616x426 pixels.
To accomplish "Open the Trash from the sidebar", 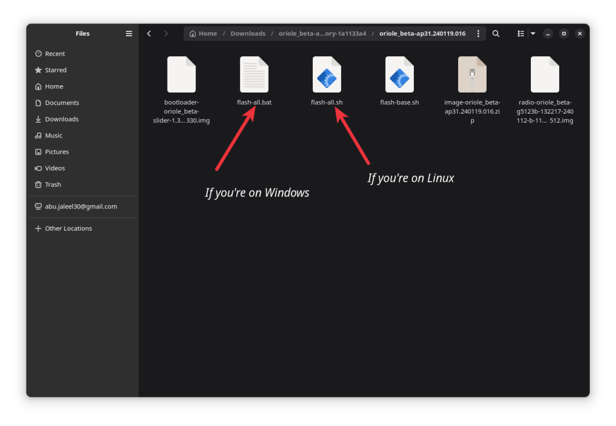I will [x=53, y=185].
